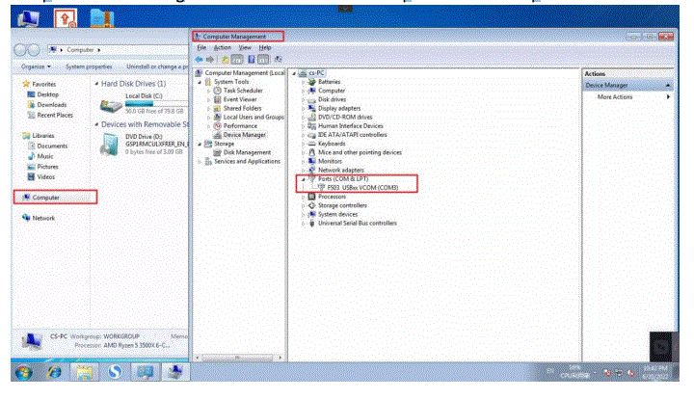This screenshot has width=694, height=399.
Task: Toggle the Show/Hide Action Pane toolbar icon
Action: (x=263, y=60)
